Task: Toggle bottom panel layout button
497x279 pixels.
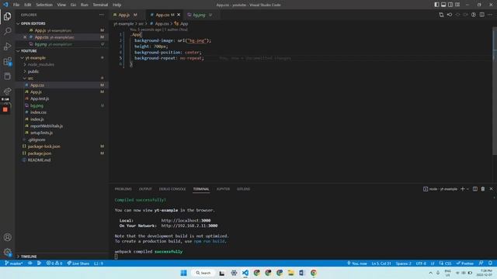Action: click(x=443, y=5)
